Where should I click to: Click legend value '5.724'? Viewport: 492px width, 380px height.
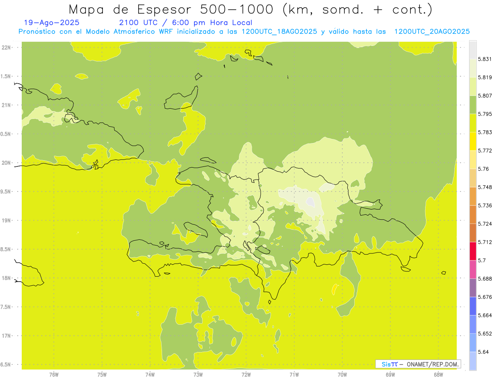(x=485, y=224)
